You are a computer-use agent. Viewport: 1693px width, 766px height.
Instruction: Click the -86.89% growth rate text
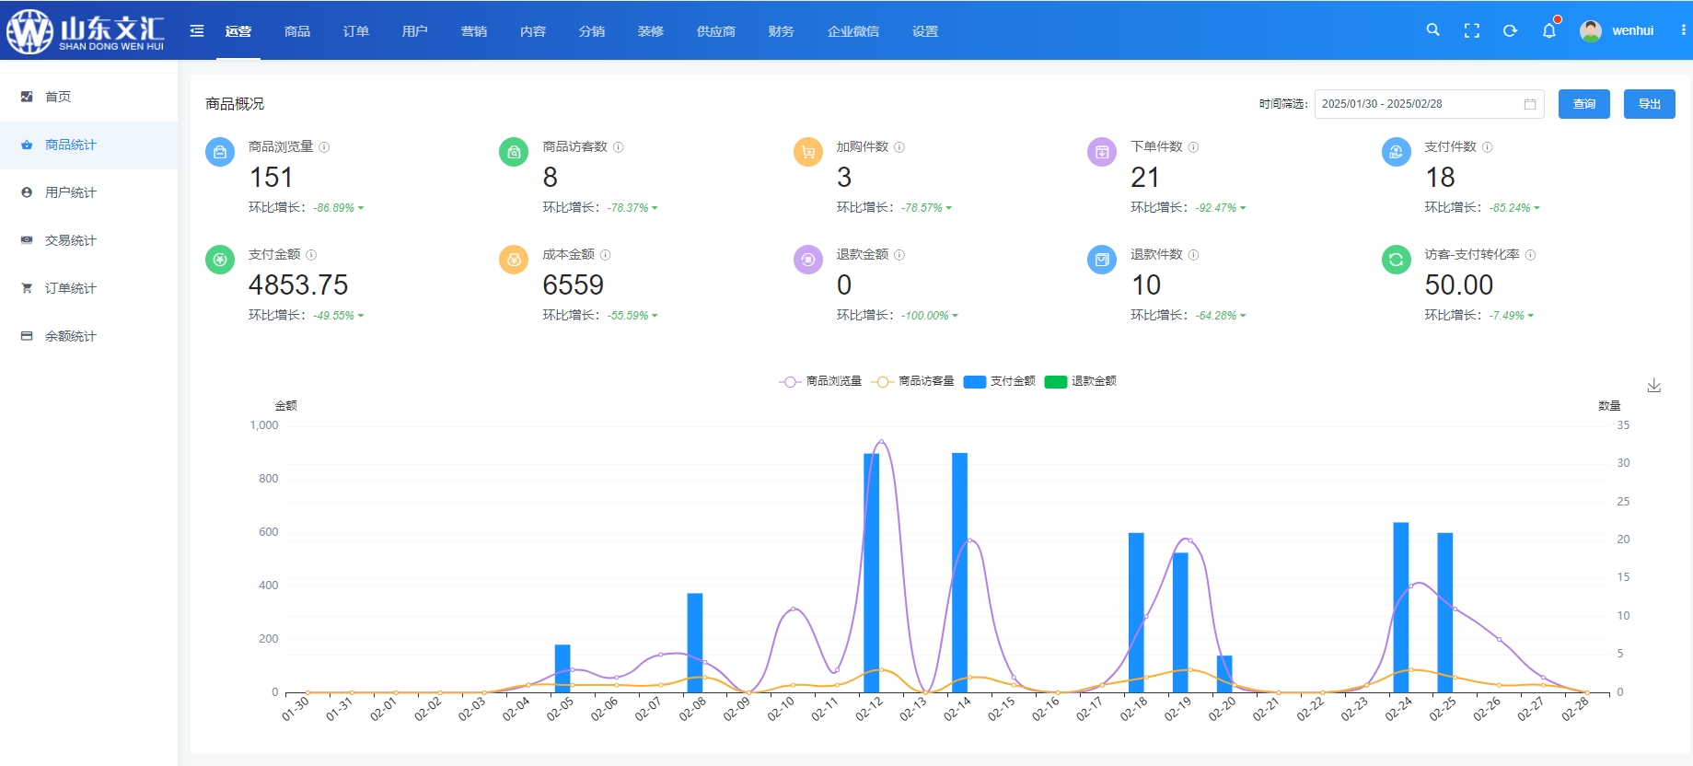tap(334, 208)
